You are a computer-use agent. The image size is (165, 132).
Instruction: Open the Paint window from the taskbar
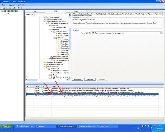coord(107,126)
